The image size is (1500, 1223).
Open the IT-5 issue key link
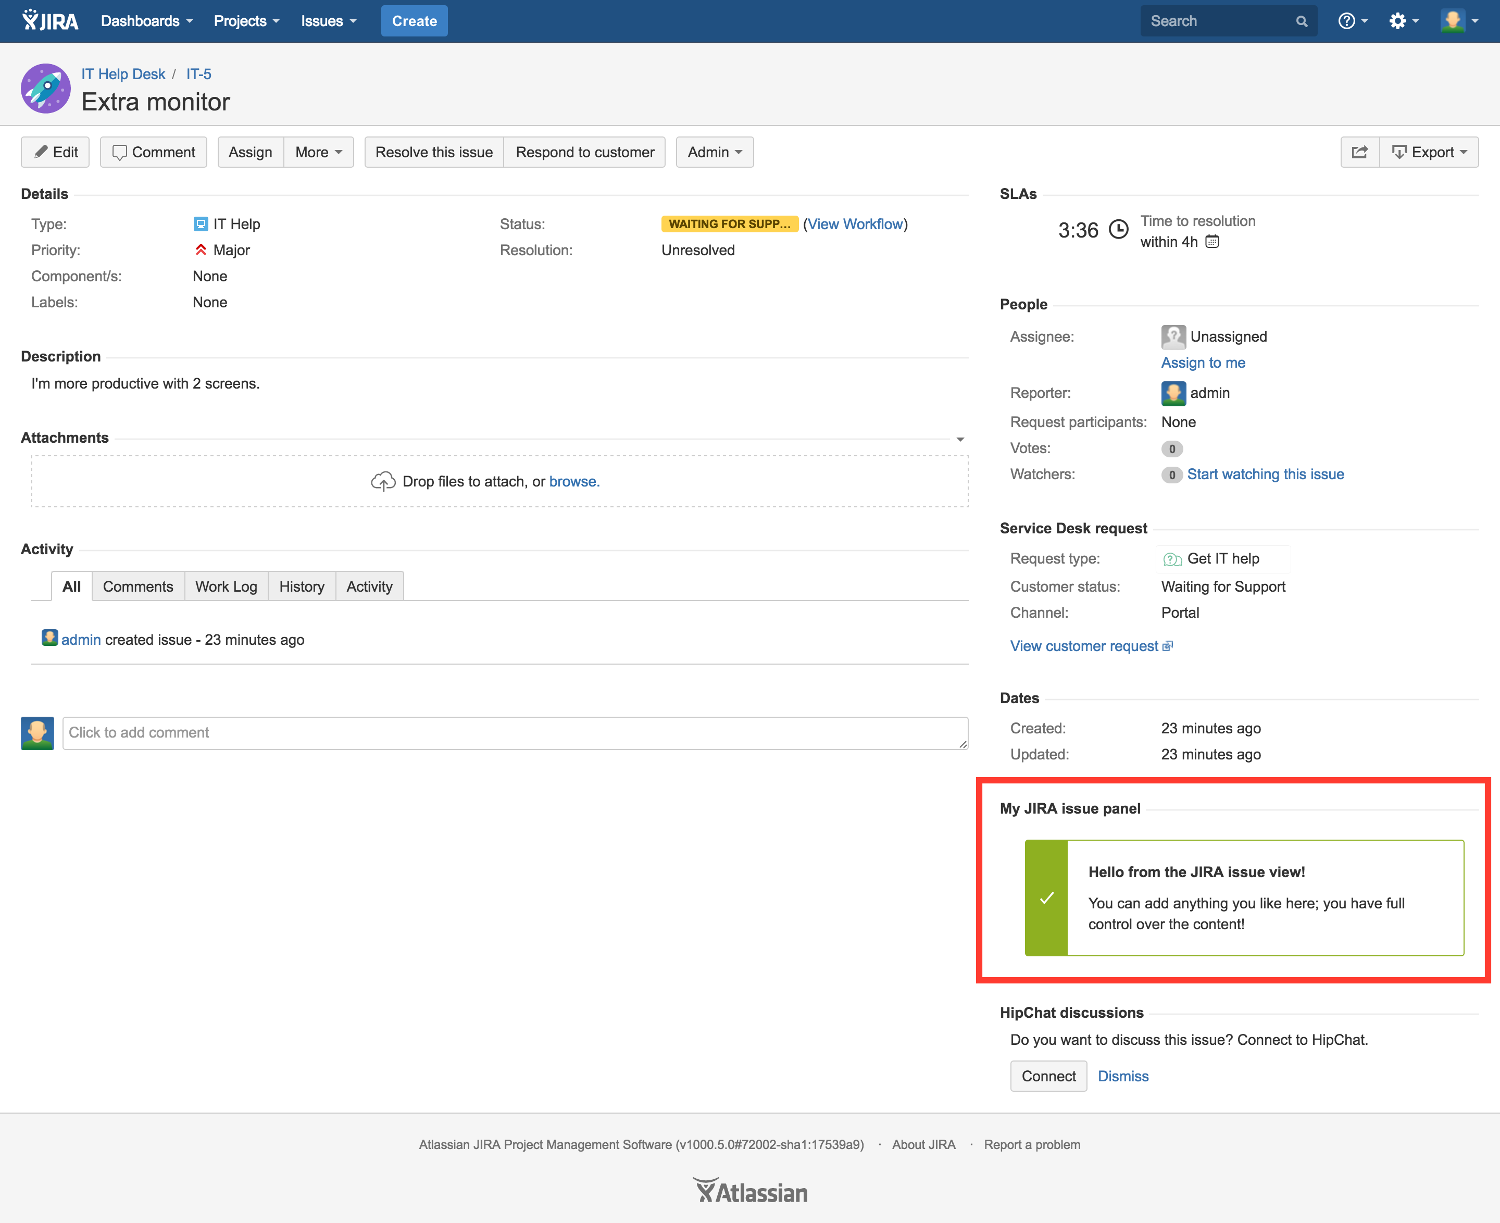click(198, 74)
